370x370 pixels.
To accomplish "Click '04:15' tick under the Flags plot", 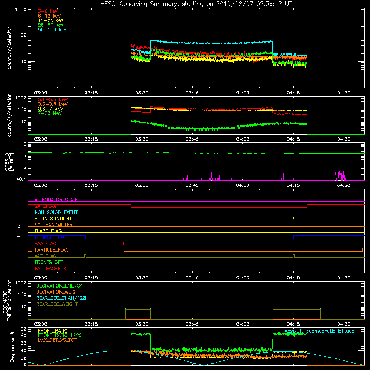I will (x=293, y=278).
